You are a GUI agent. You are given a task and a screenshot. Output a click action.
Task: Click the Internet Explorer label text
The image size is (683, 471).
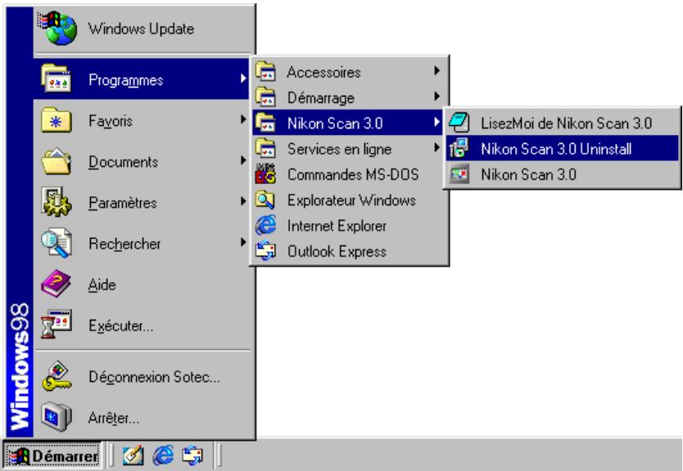coord(337,226)
